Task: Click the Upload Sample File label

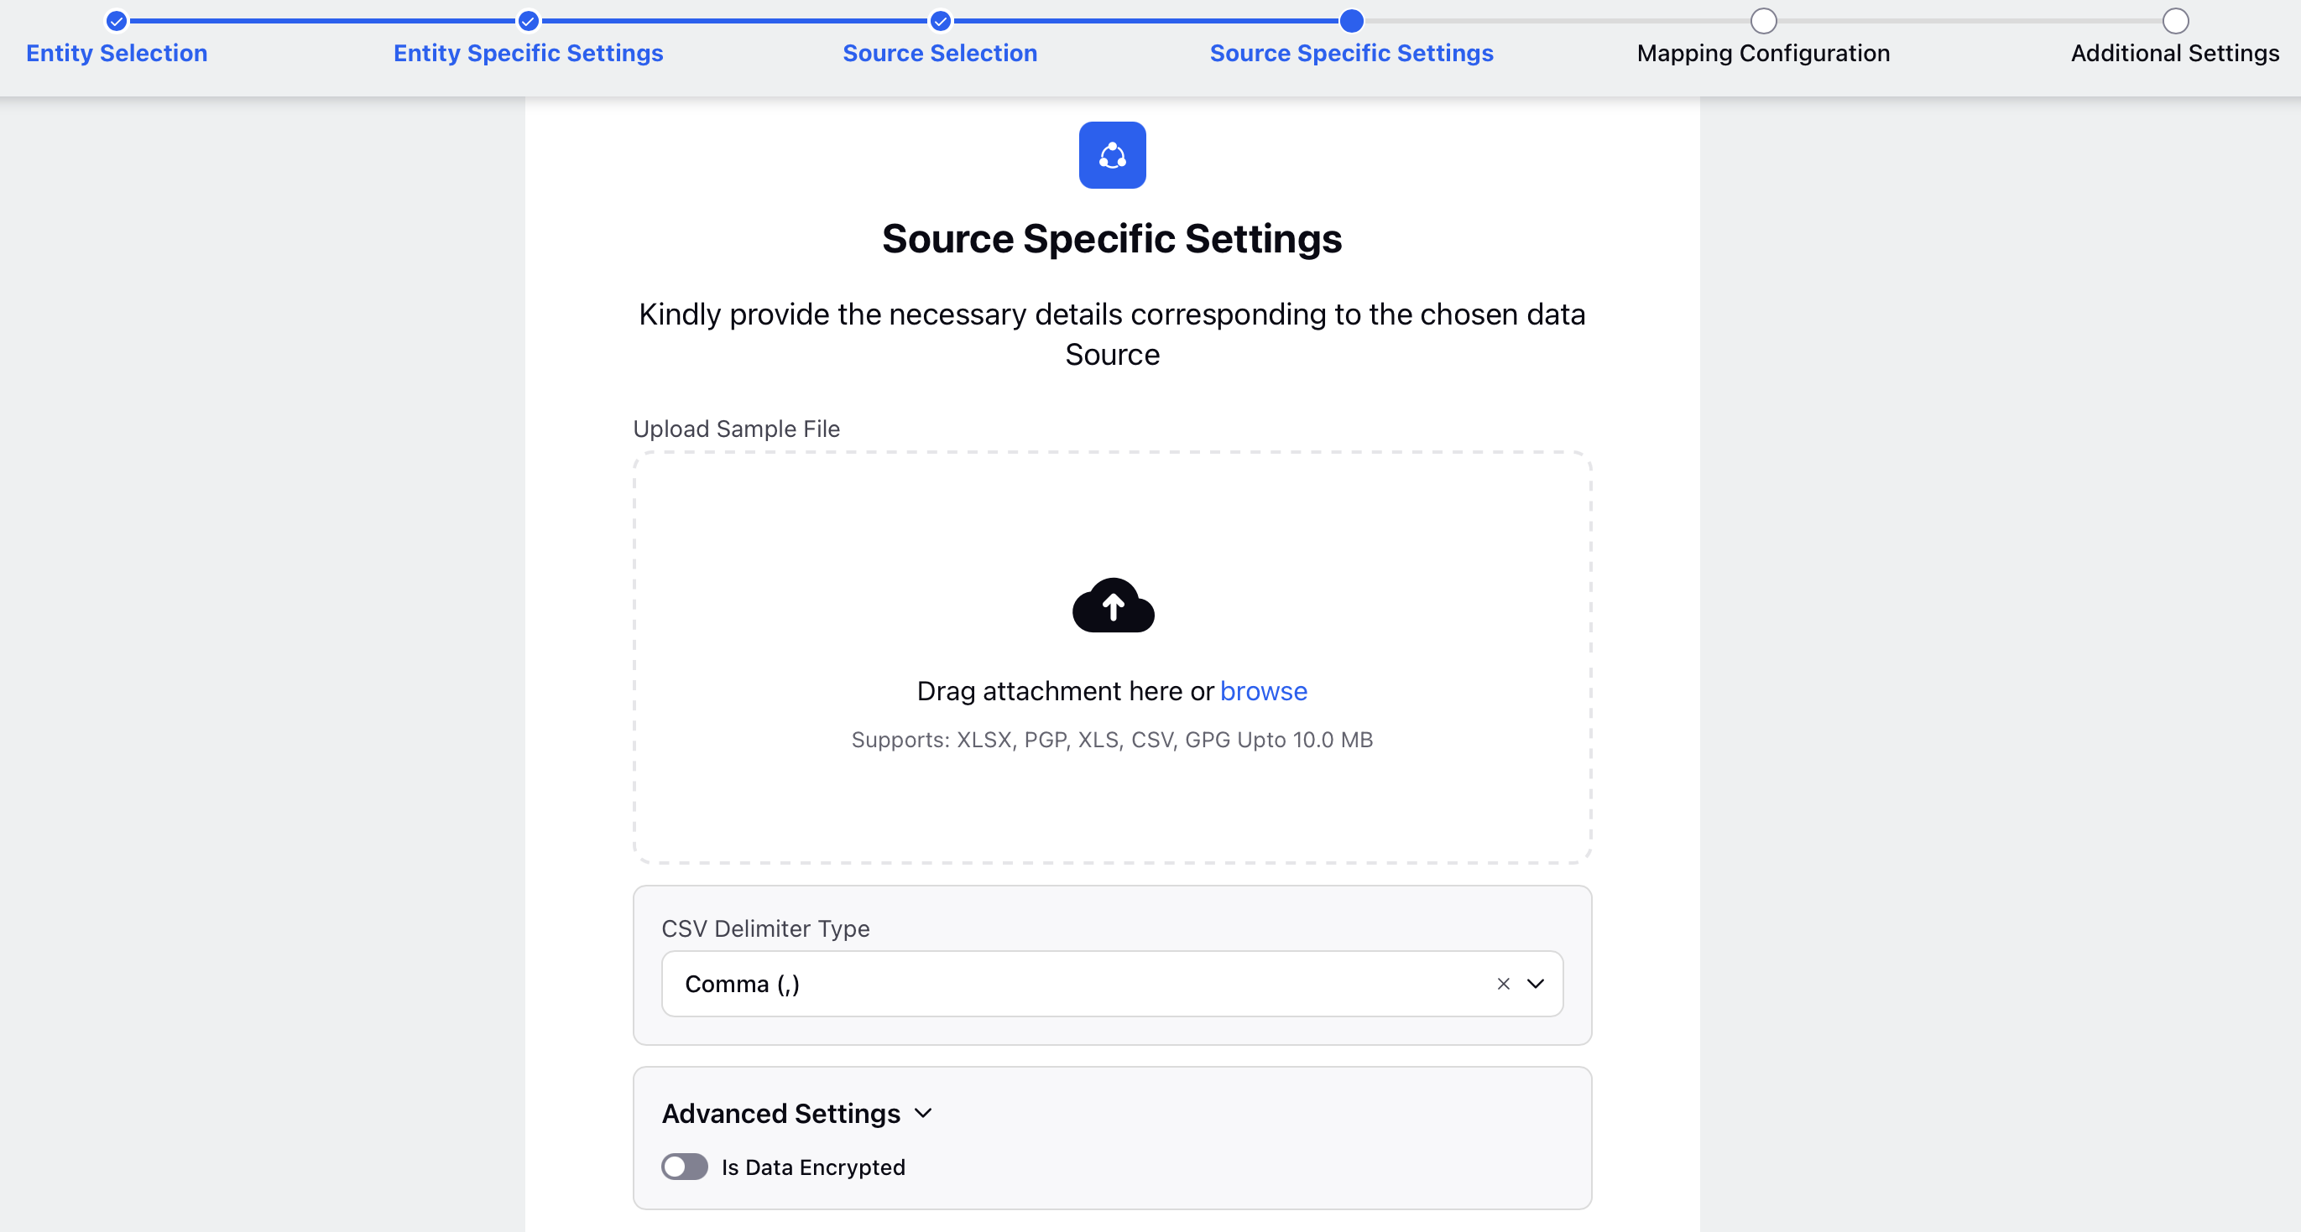Action: [x=736, y=429]
